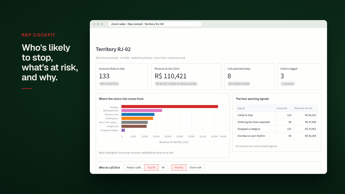This screenshot has height=194, width=345.
Task: Click the purple Dropped category bar
Action: click(x=123, y=130)
